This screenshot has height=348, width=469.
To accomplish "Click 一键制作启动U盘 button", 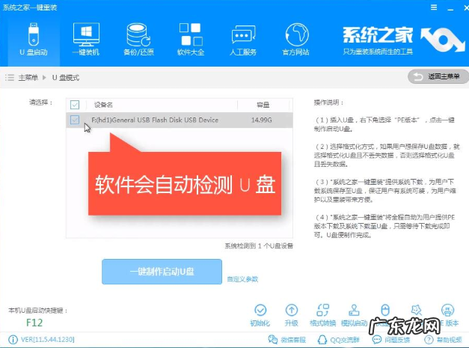I will [162, 272].
